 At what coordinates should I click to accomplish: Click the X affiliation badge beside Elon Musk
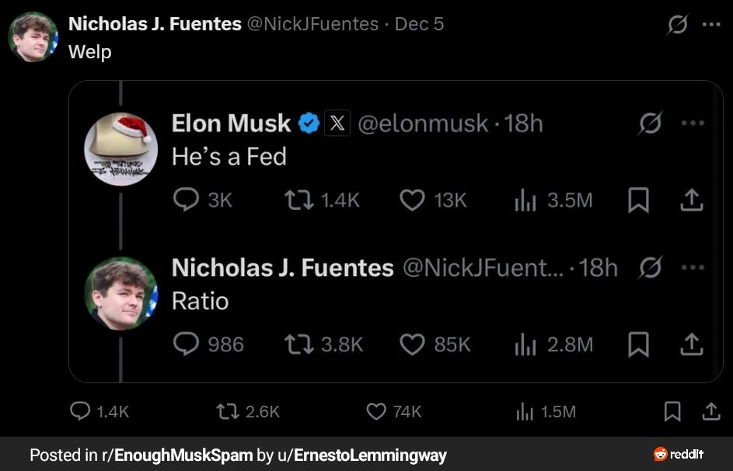(337, 123)
